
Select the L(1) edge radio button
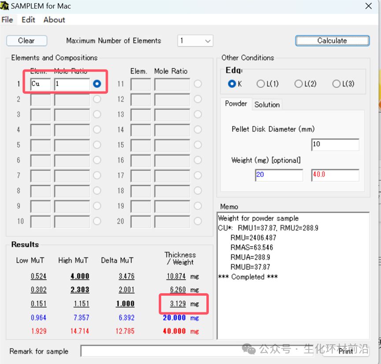click(260, 84)
